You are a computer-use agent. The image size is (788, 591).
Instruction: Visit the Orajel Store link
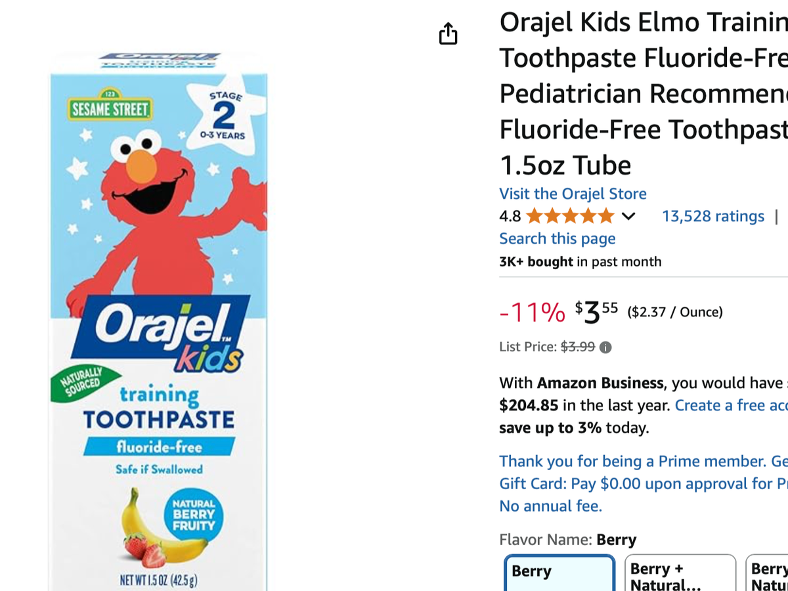click(x=573, y=194)
